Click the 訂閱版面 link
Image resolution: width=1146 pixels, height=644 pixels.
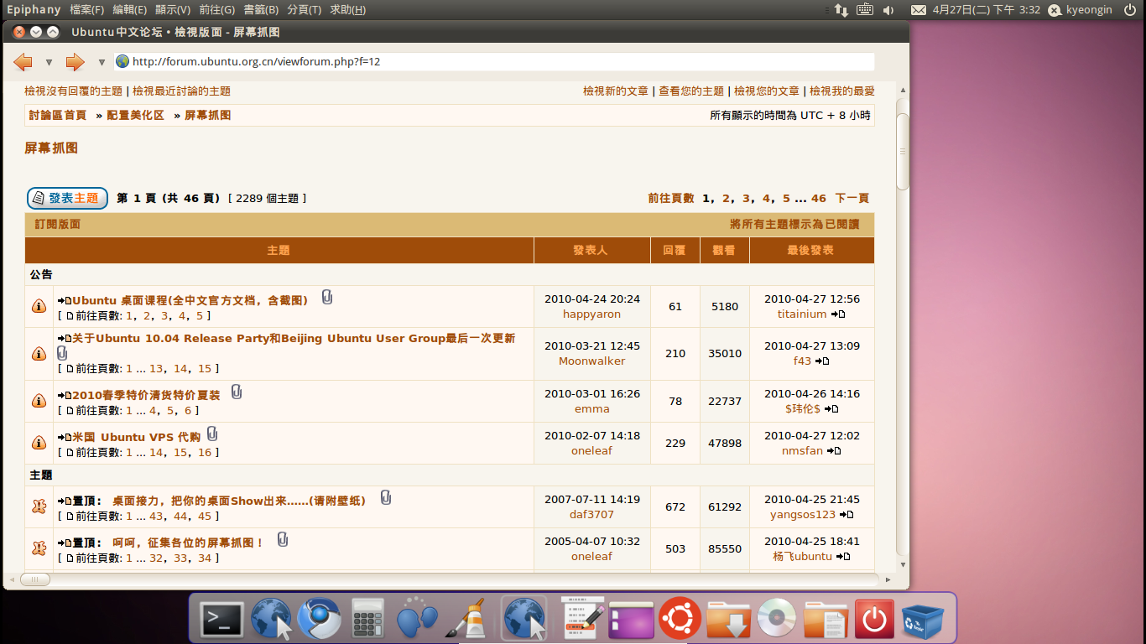pos(57,224)
